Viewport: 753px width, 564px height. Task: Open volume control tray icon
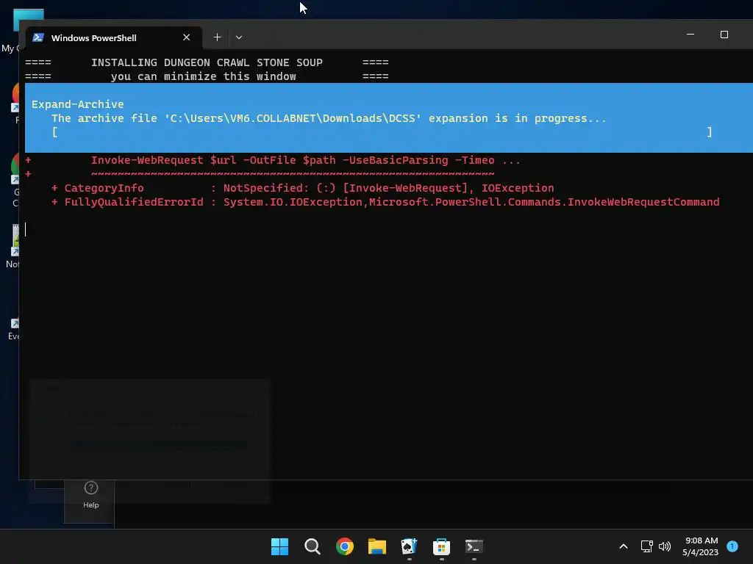(x=665, y=546)
